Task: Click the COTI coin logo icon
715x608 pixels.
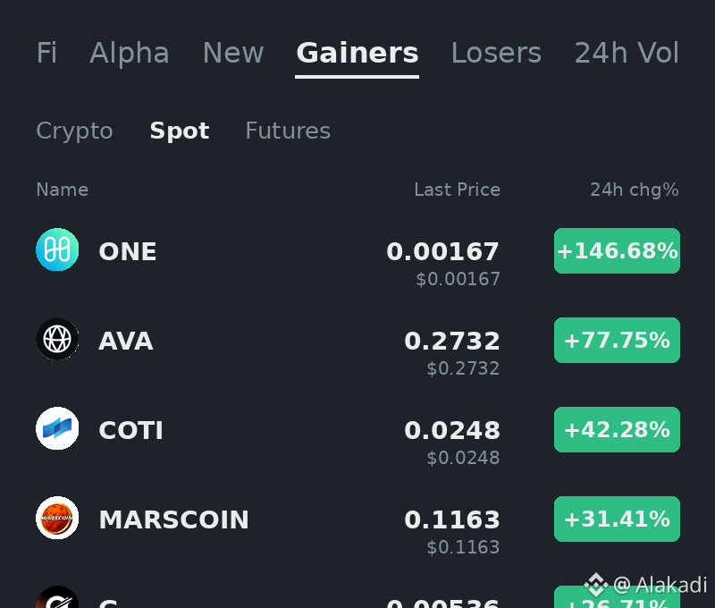Action: (x=57, y=428)
